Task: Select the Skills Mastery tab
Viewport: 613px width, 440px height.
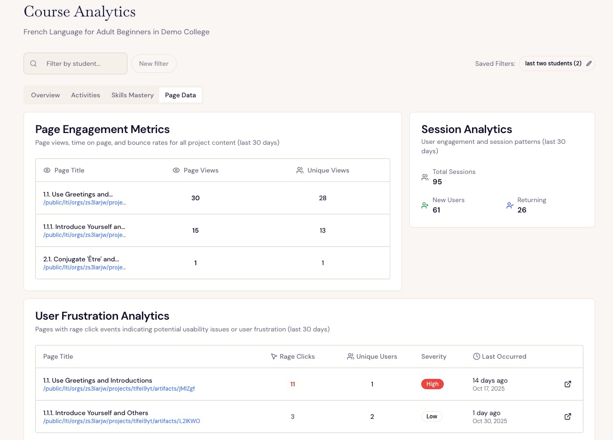Action: coord(133,95)
